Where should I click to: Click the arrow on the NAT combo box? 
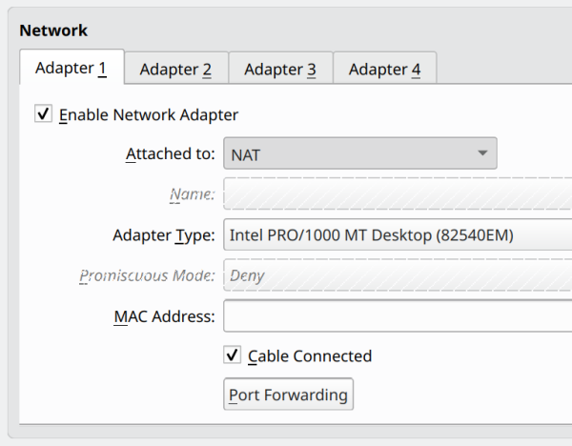tap(482, 152)
